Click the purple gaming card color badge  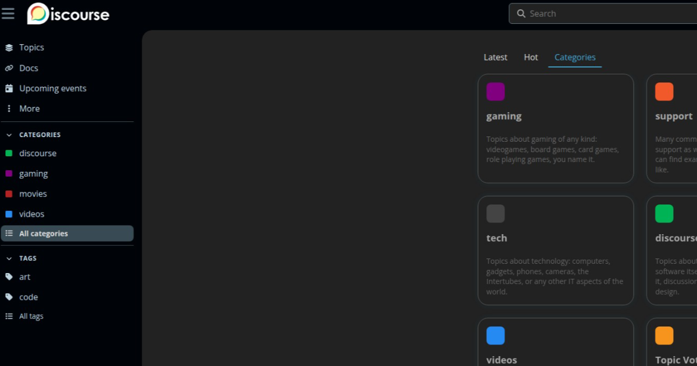click(495, 92)
